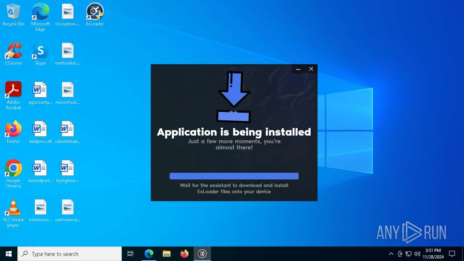Screen dimensions: 464x261
Task: Select the Firefox desktop shortcut
Action: click(13, 133)
